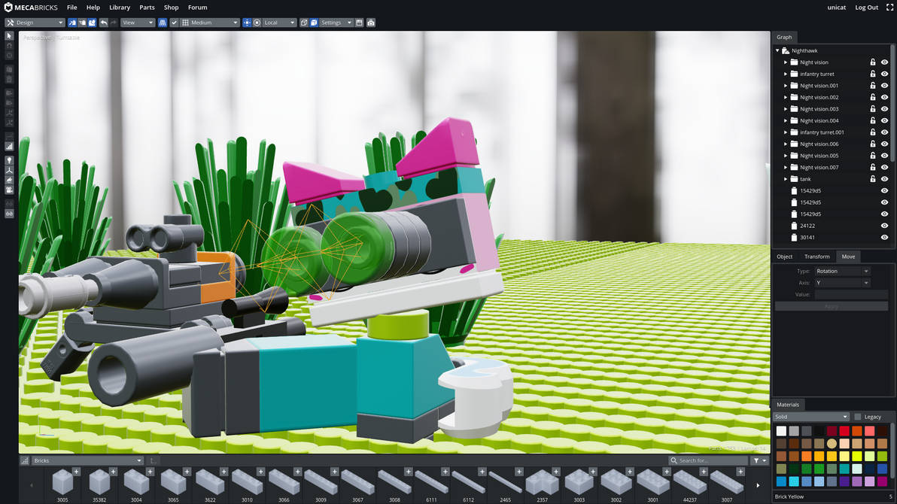Image resolution: width=897 pixels, height=504 pixels.
Task: Click the parts Search for field
Action: [x=708, y=460]
